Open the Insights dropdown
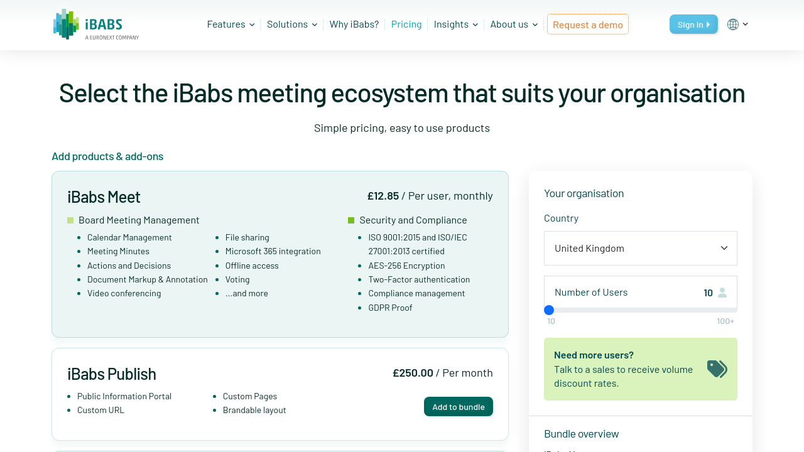Image resolution: width=804 pixels, height=452 pixels. (455, 24)
